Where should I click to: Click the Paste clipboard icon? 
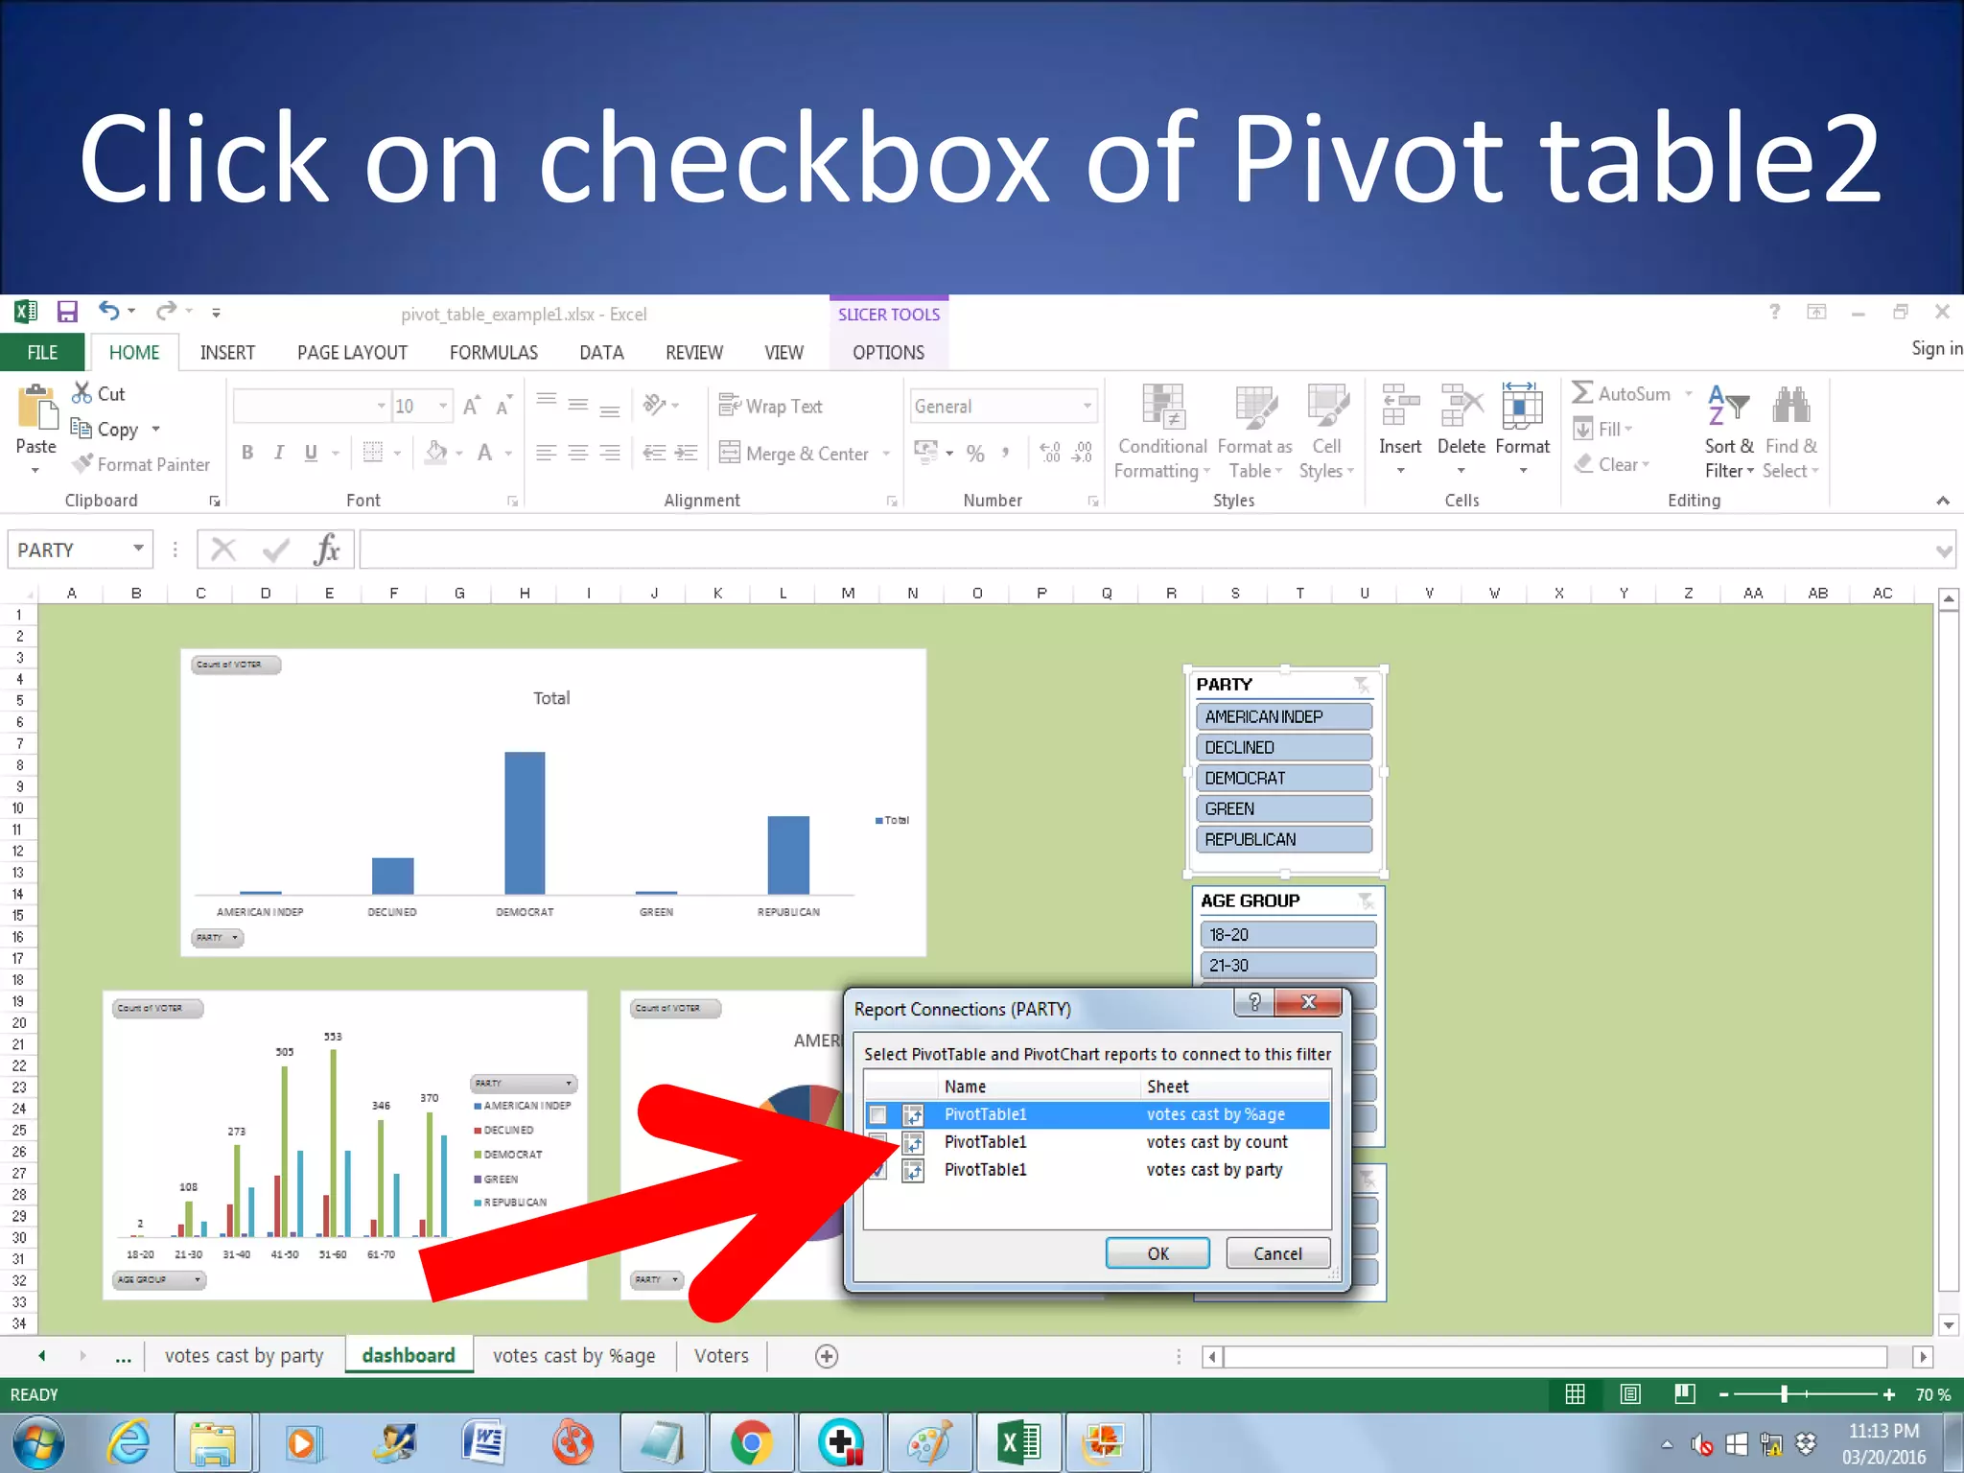click(x=36, y=408)
